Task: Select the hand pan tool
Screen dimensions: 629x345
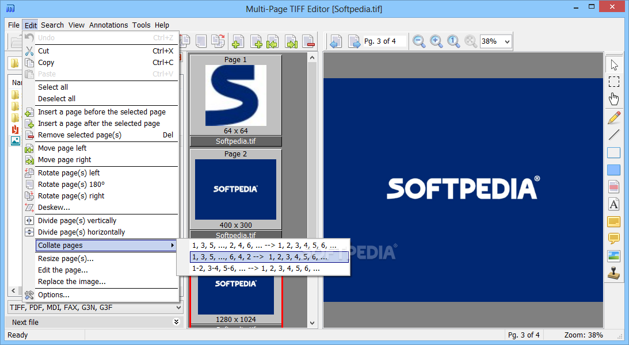Action: tap(614, 99)
